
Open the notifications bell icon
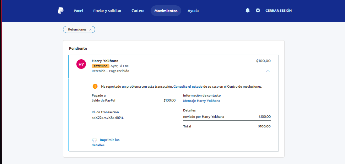(x=248, y=10)
